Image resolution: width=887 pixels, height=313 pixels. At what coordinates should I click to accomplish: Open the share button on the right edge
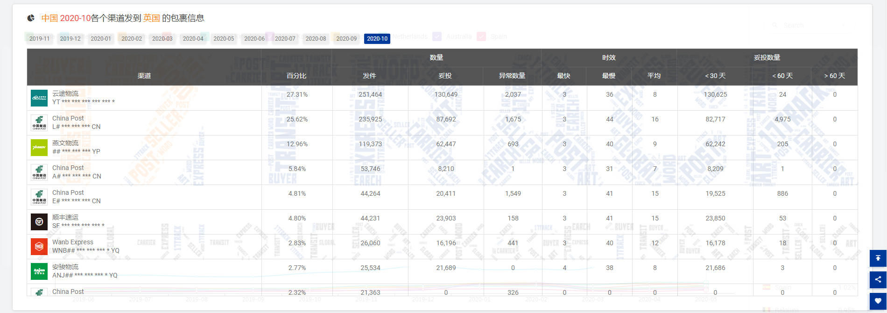(x=878, y=279)
